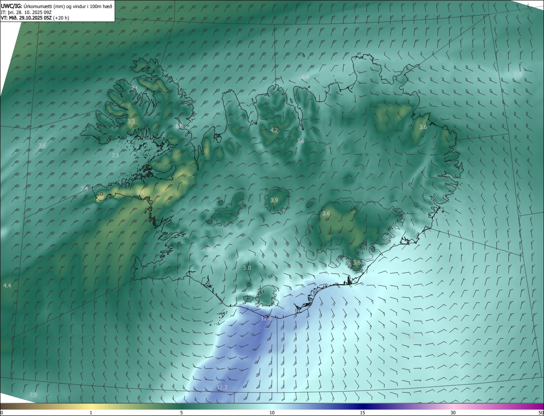Click the 9.0 value label on the map
The height and width of the screenshot is (416, 544).
coord(411,337)
